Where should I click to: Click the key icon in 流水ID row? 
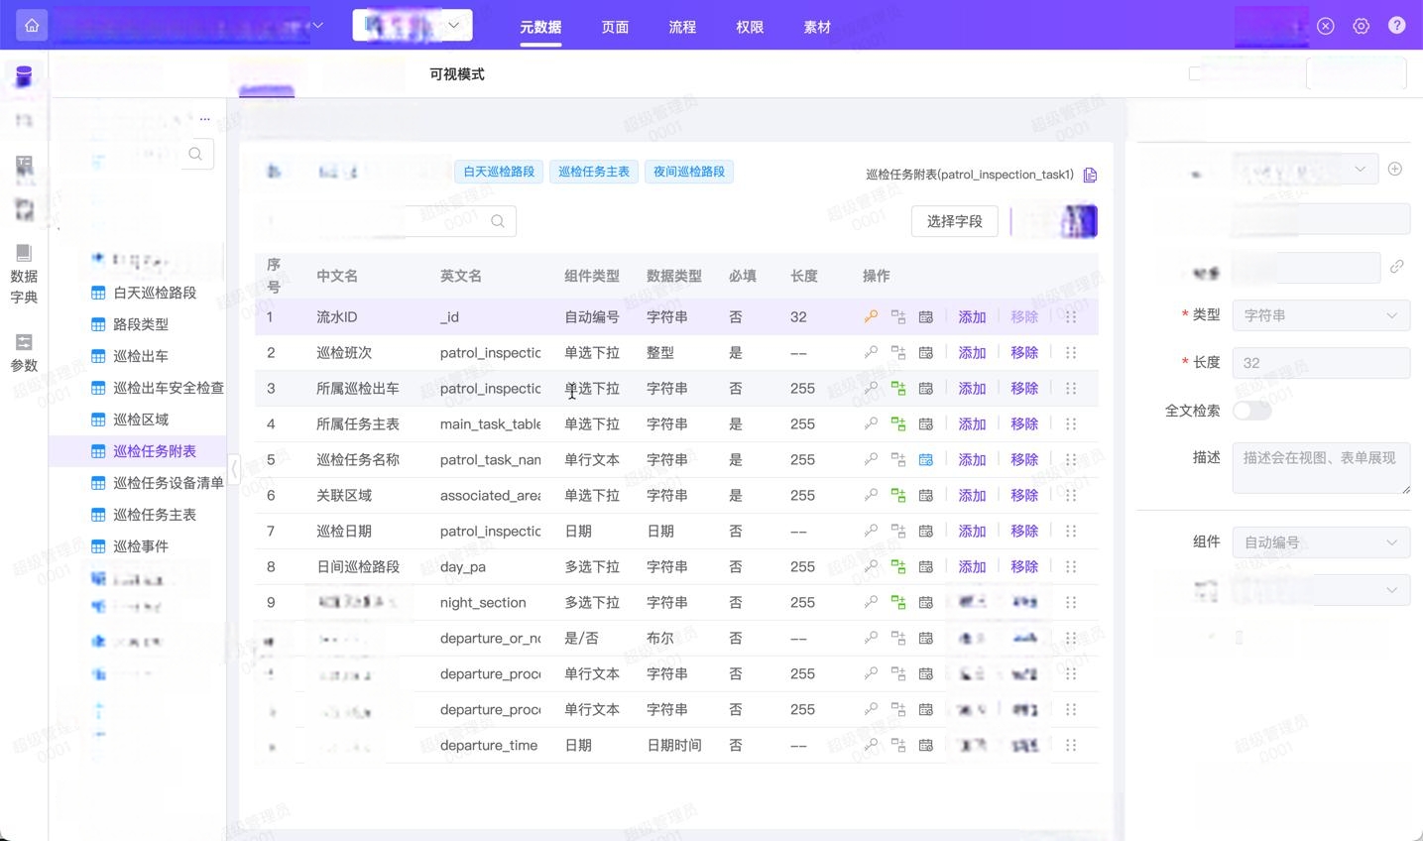pos(871,317)
